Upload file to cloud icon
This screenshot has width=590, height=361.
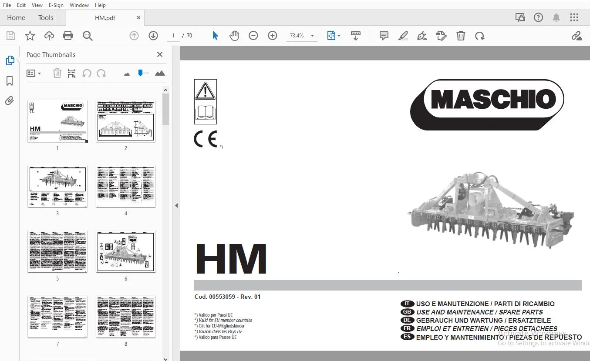49,36
